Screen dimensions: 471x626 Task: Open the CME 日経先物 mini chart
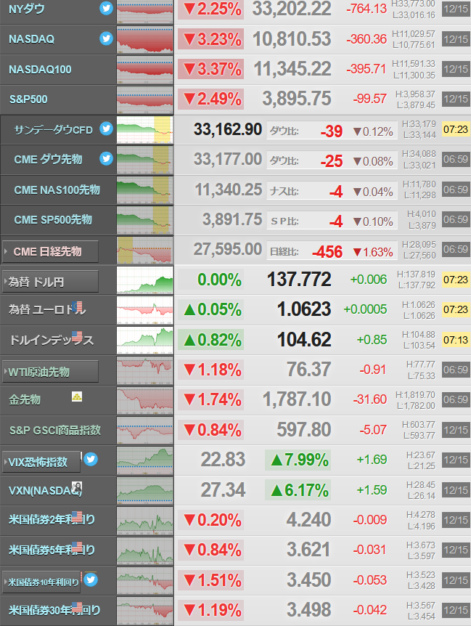pyautogui.click(x=145, y=251)
